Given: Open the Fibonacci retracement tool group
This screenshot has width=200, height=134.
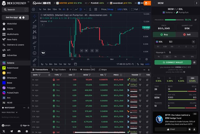Looking at the screenshot, I should coord(34,27).
